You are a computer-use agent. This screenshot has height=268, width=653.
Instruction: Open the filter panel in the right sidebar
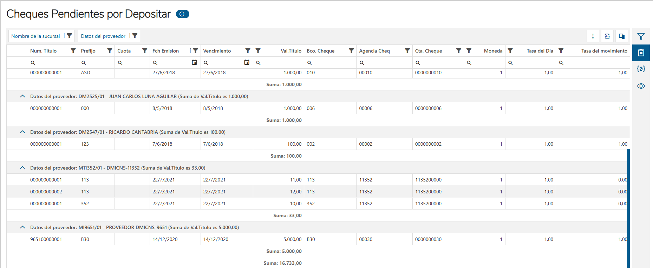(x=641, y=36)
